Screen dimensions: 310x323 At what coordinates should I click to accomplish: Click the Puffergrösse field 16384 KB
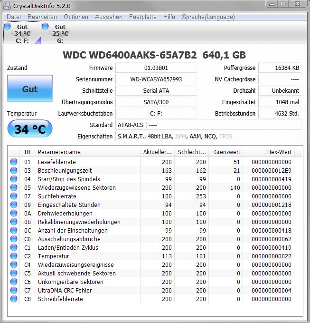[x=280, y=68]
